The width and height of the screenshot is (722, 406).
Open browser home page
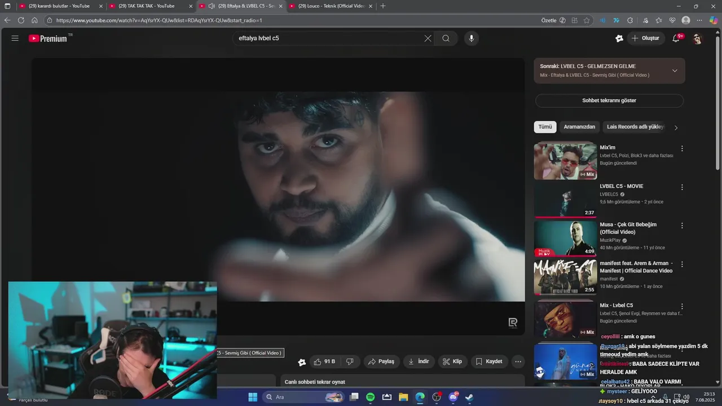[x=34, y=20]
